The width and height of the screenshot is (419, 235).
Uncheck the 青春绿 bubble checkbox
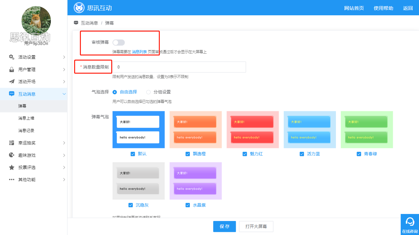[x=359, y=154]
